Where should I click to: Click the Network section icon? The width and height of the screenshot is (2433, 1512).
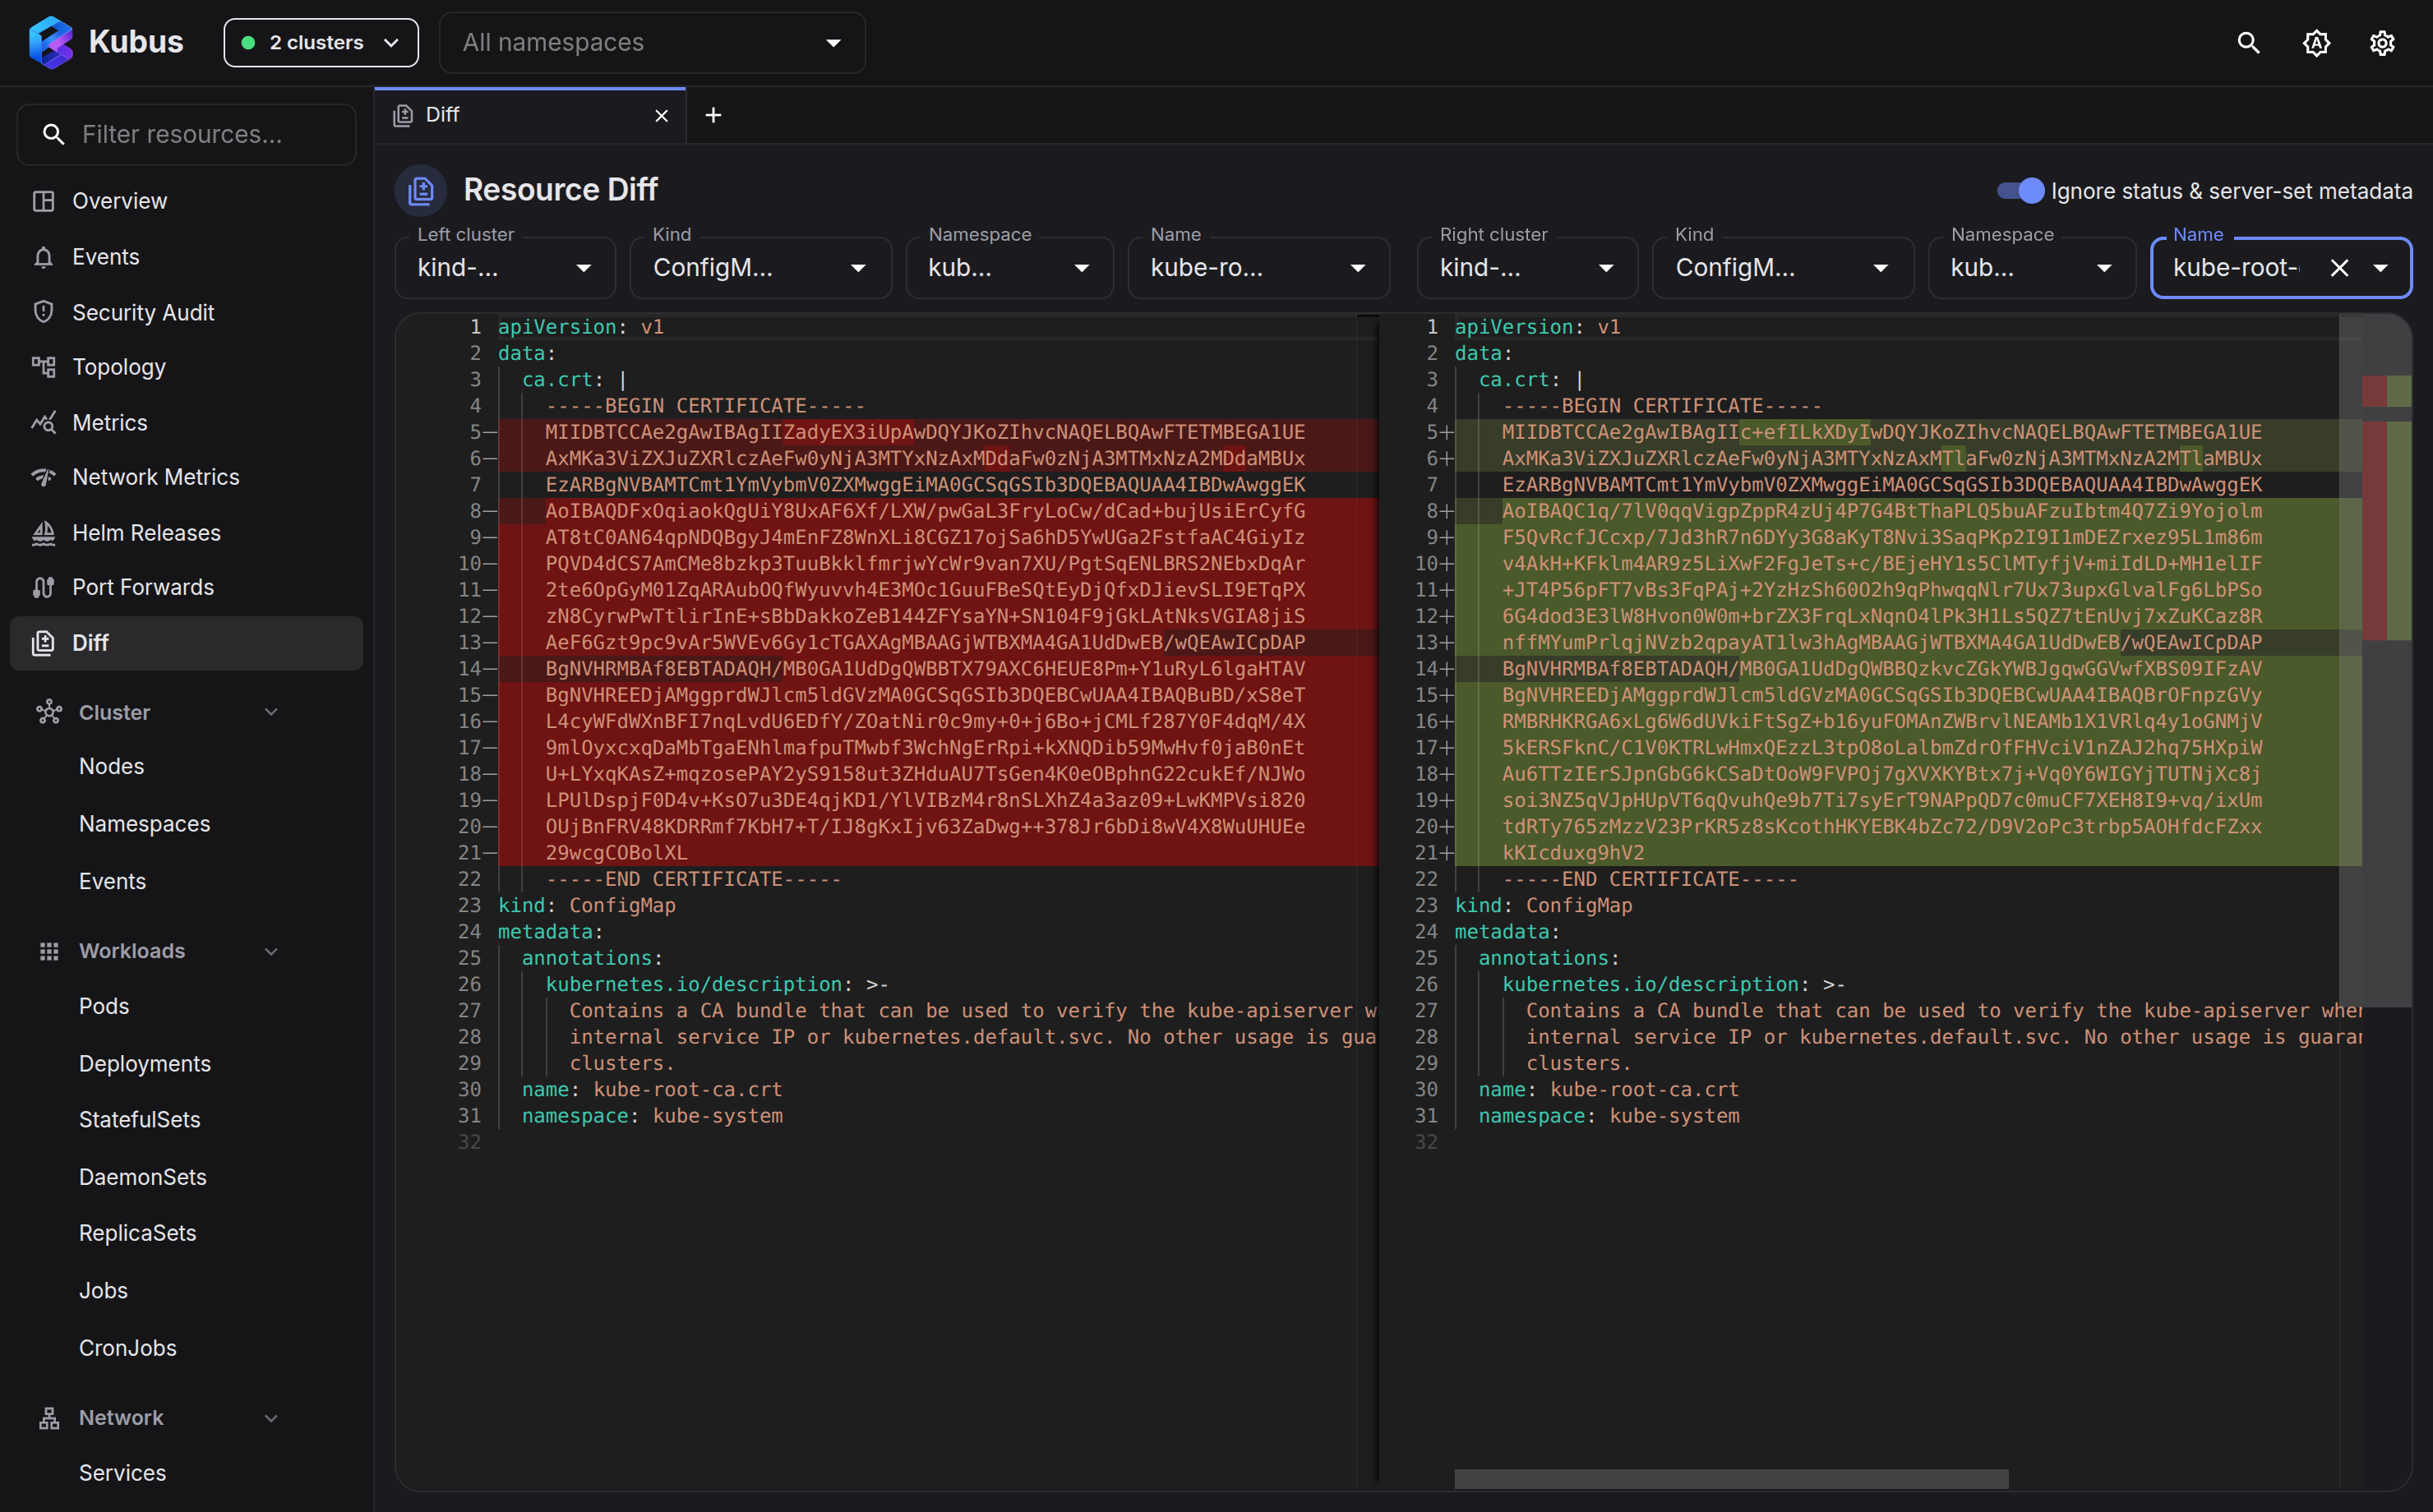click(49, 1418)
